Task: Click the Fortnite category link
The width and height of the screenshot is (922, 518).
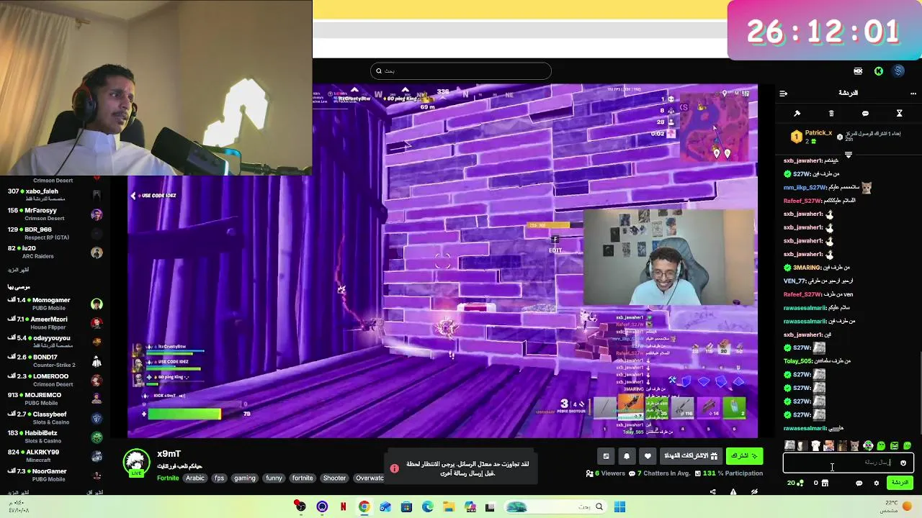Action: 168,478
